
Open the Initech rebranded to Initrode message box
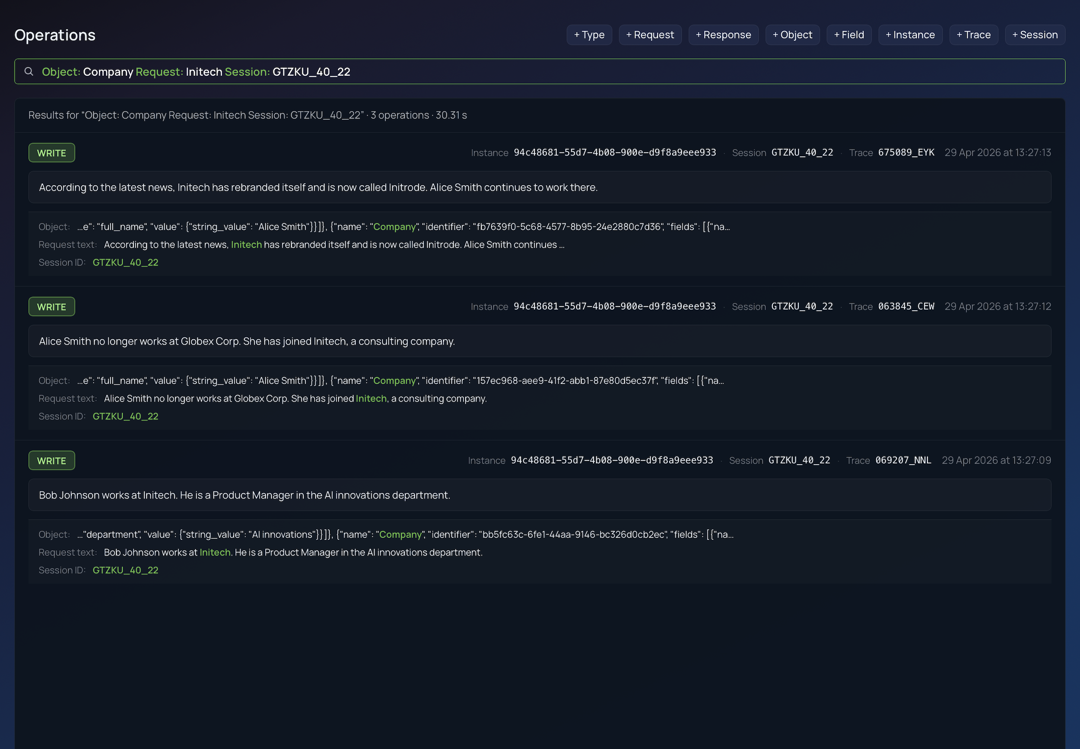[x=540, y=187]
